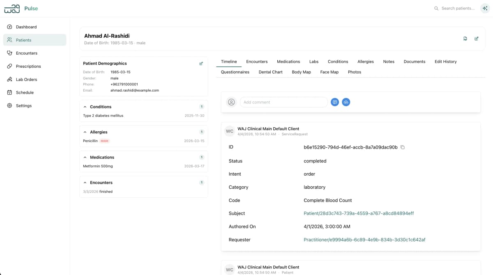Switch to the Medications tab
This screenshot has width=493, height=275.
tap(288, 62)
